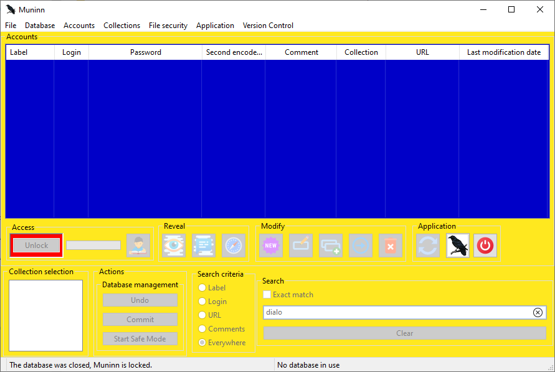Maximize the Muninn window
Viewport: 555px width, 372px height.
(511, 9)
